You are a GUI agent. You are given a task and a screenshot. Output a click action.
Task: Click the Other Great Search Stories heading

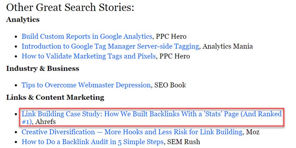[x=70, y=8]
